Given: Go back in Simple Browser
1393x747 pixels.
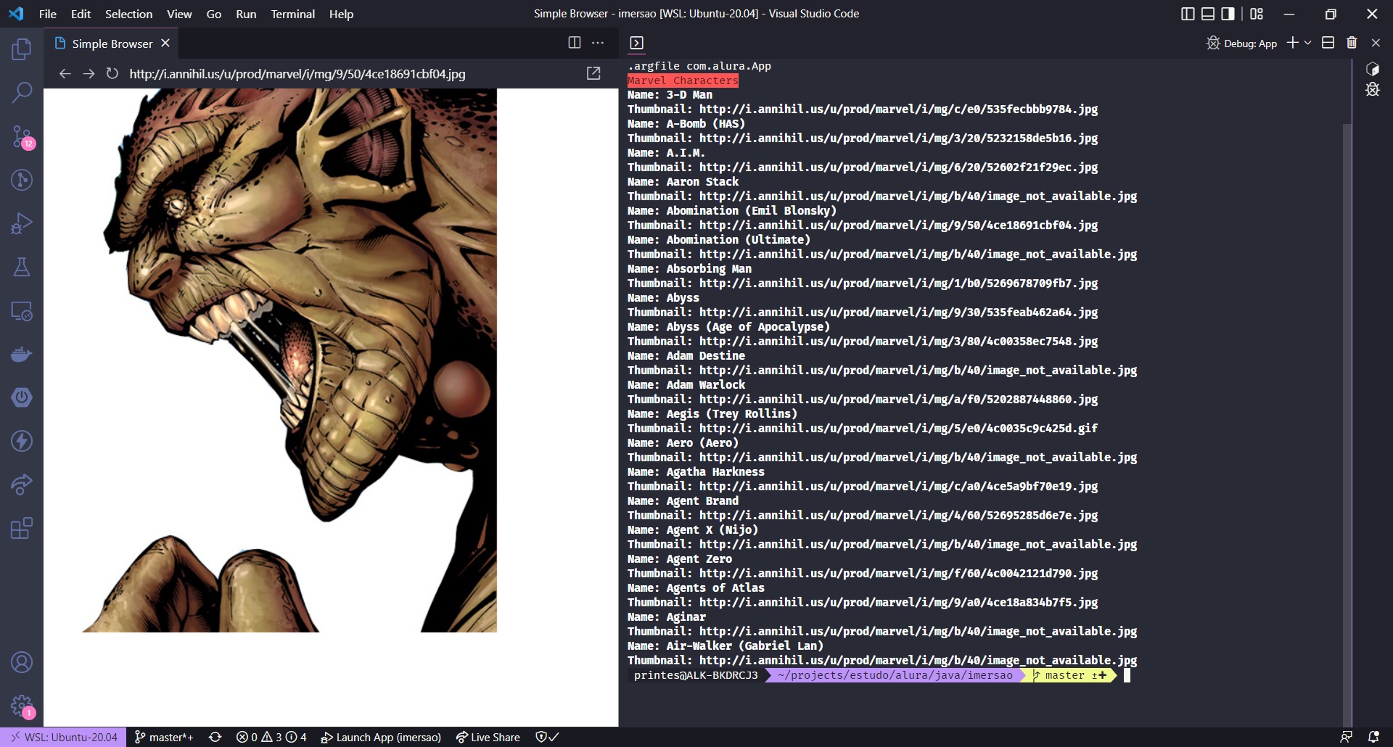Looking at the screenshot, I should (x=65, y=73).
